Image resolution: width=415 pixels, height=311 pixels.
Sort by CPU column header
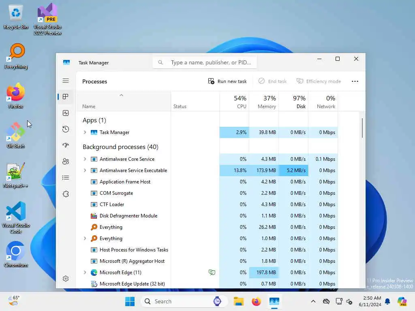(234, 102)
